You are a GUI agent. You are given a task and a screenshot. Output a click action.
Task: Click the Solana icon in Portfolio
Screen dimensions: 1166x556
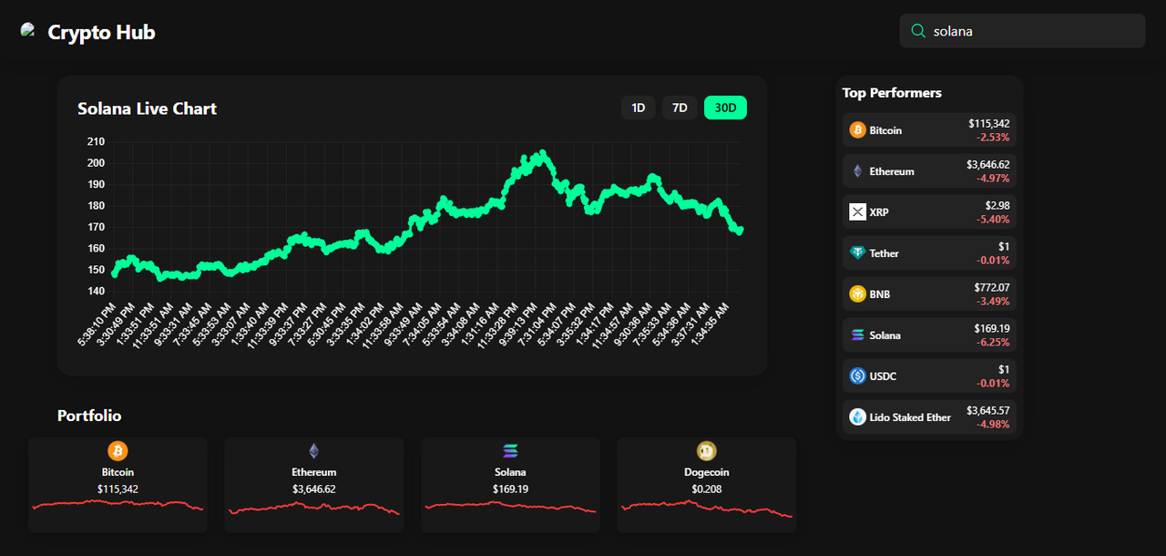pyautogui.click(x=510, y=451)
